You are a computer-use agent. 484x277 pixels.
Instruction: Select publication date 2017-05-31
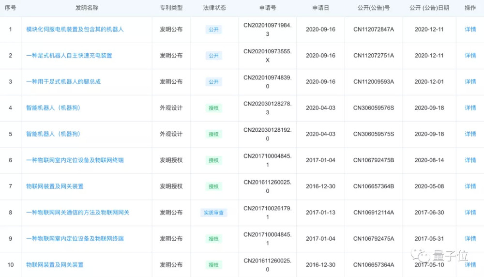tap(429, 238)
